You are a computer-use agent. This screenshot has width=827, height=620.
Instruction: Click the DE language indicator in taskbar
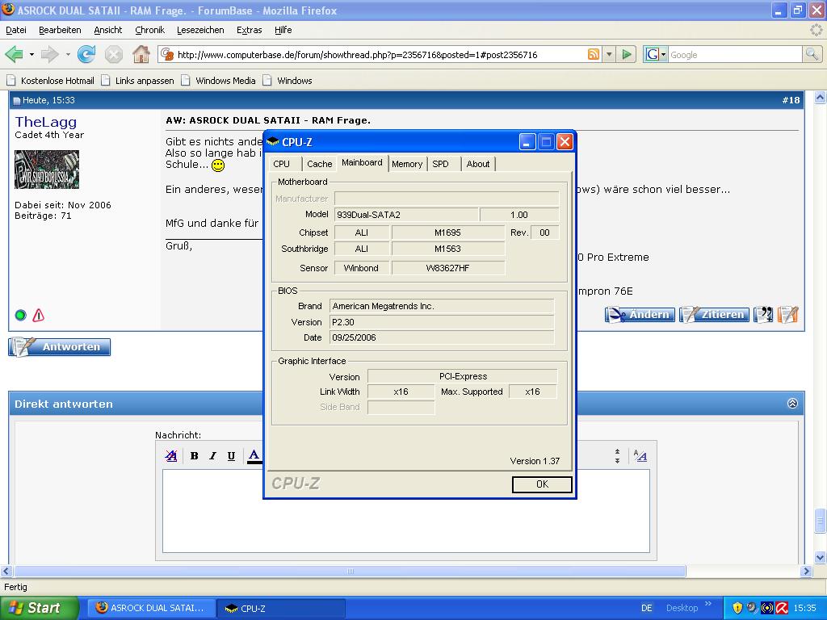tap(647, 608)
